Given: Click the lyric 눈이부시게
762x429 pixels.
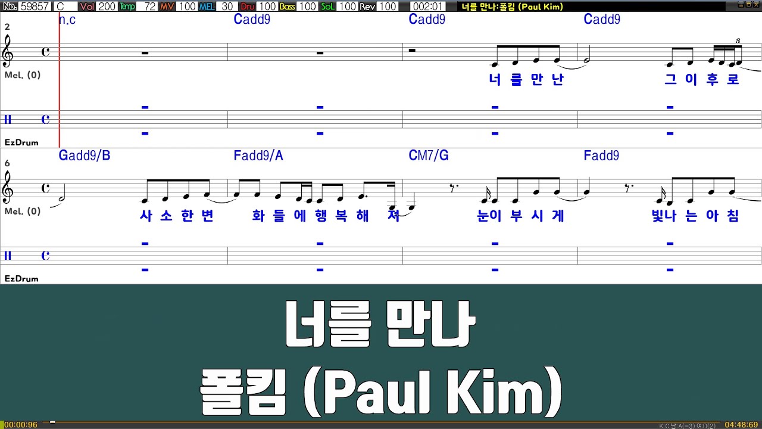Looking at the screenshot, I should tap(520, 216).
